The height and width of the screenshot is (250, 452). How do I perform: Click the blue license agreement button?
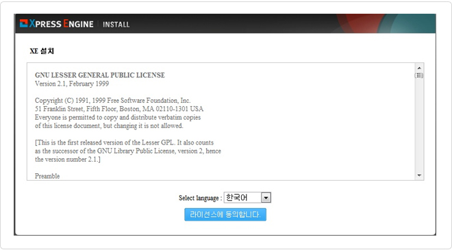pos(225,214)
